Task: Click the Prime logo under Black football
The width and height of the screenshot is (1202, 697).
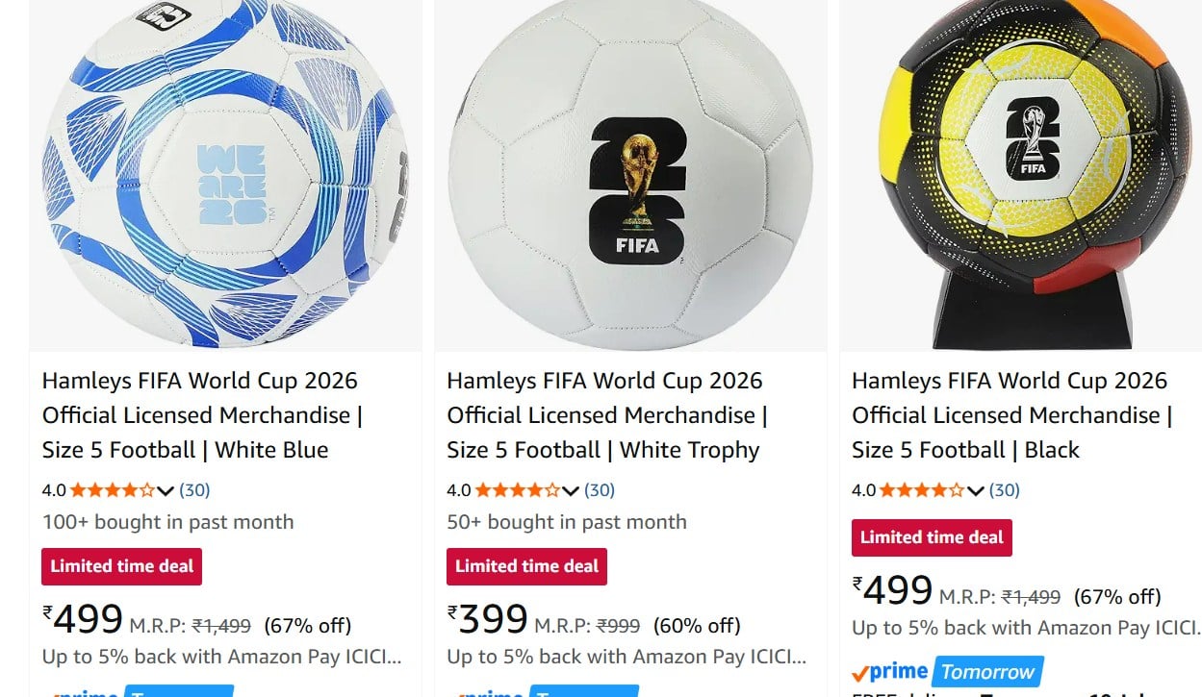Action: click(890, 672)
